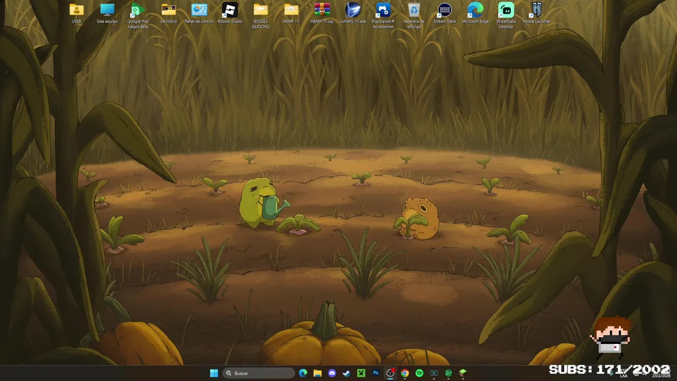Open the Minecraft creeper taskbar icon

(361, 373)
